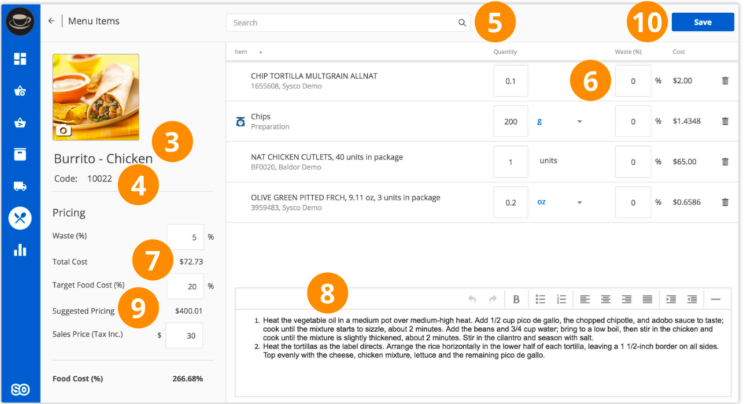Open the bar chart reports icon
The width and height of the screenshot is (744, 404).
[20, 250]
